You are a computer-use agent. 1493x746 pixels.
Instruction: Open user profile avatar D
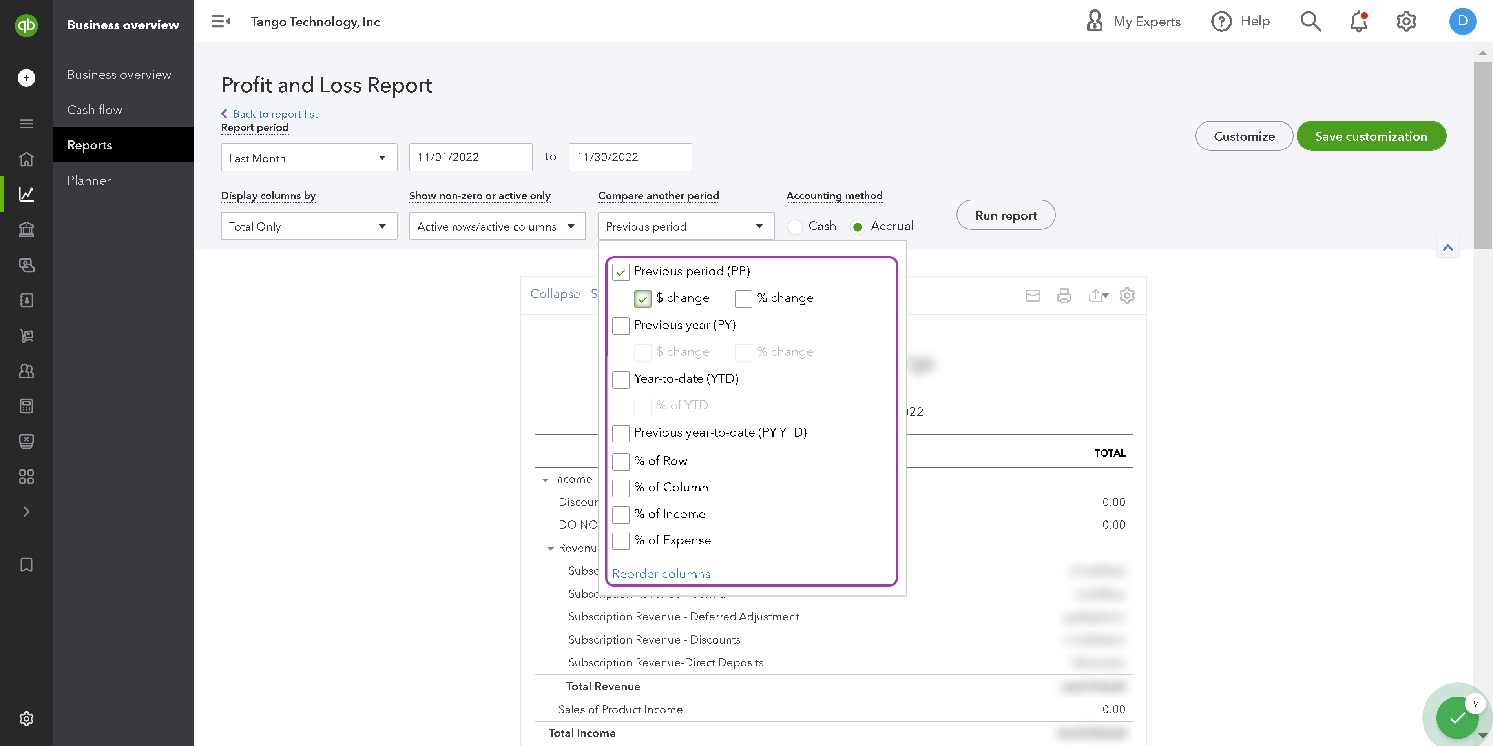pos(1462,22)
